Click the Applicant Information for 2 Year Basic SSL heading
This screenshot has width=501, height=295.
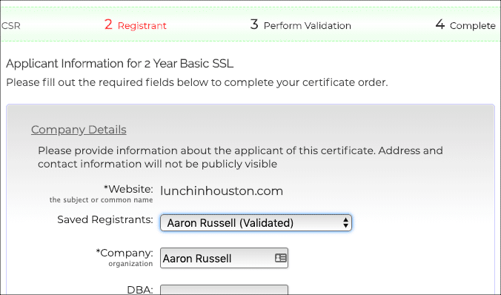point(120,63)
